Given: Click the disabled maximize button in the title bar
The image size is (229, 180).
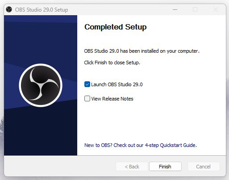Looking at the screenshot, I should point(195,9).
